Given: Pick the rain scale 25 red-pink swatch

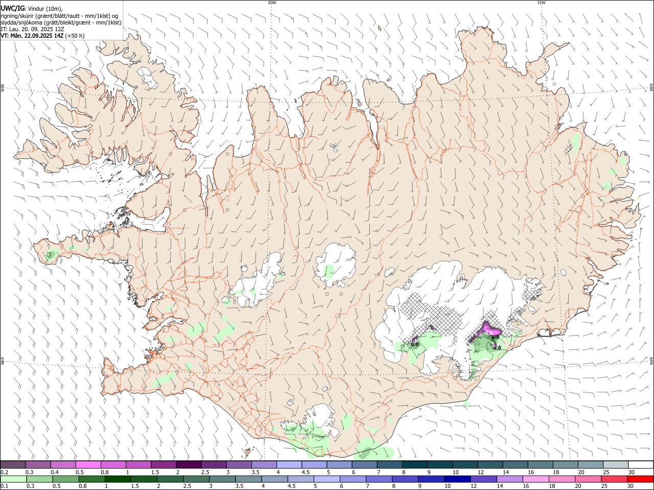Looking at the screenshot, I should (x=615, y=479).
